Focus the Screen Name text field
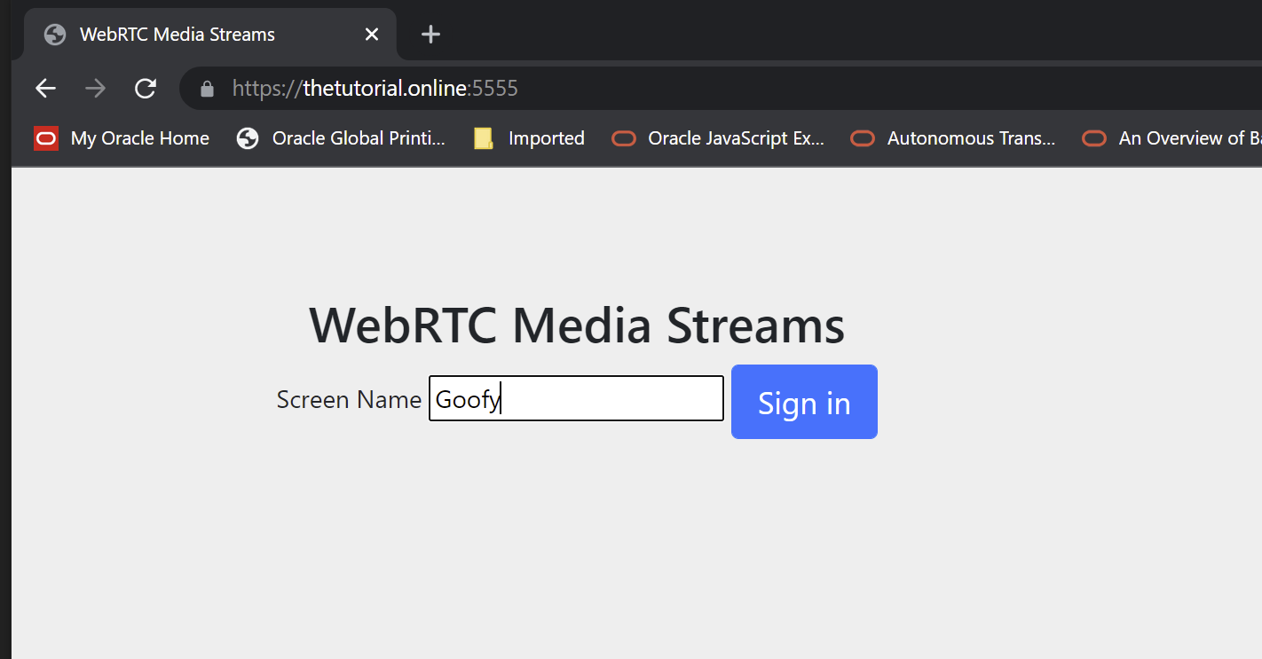This screenshot has height=659, width=1262. coord(576,399)
